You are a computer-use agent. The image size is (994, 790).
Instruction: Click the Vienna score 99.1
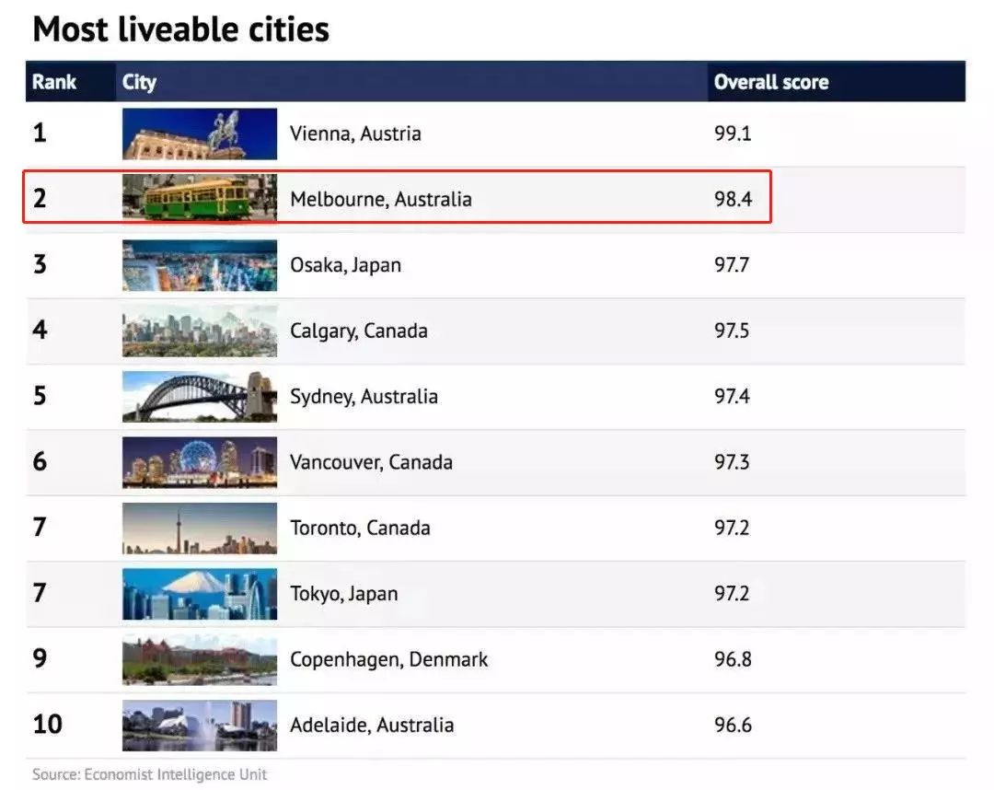733,134
